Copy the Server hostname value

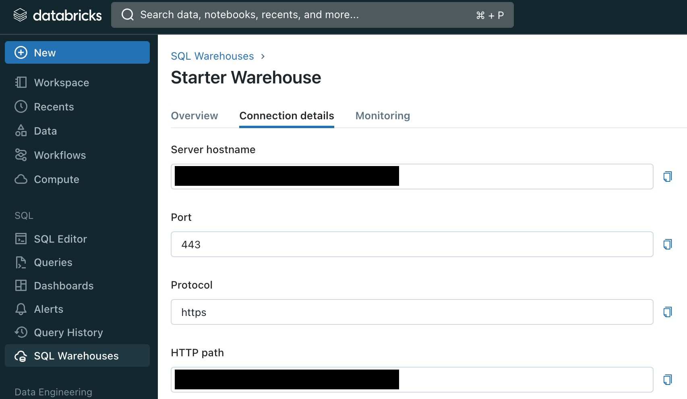[668, 177]
